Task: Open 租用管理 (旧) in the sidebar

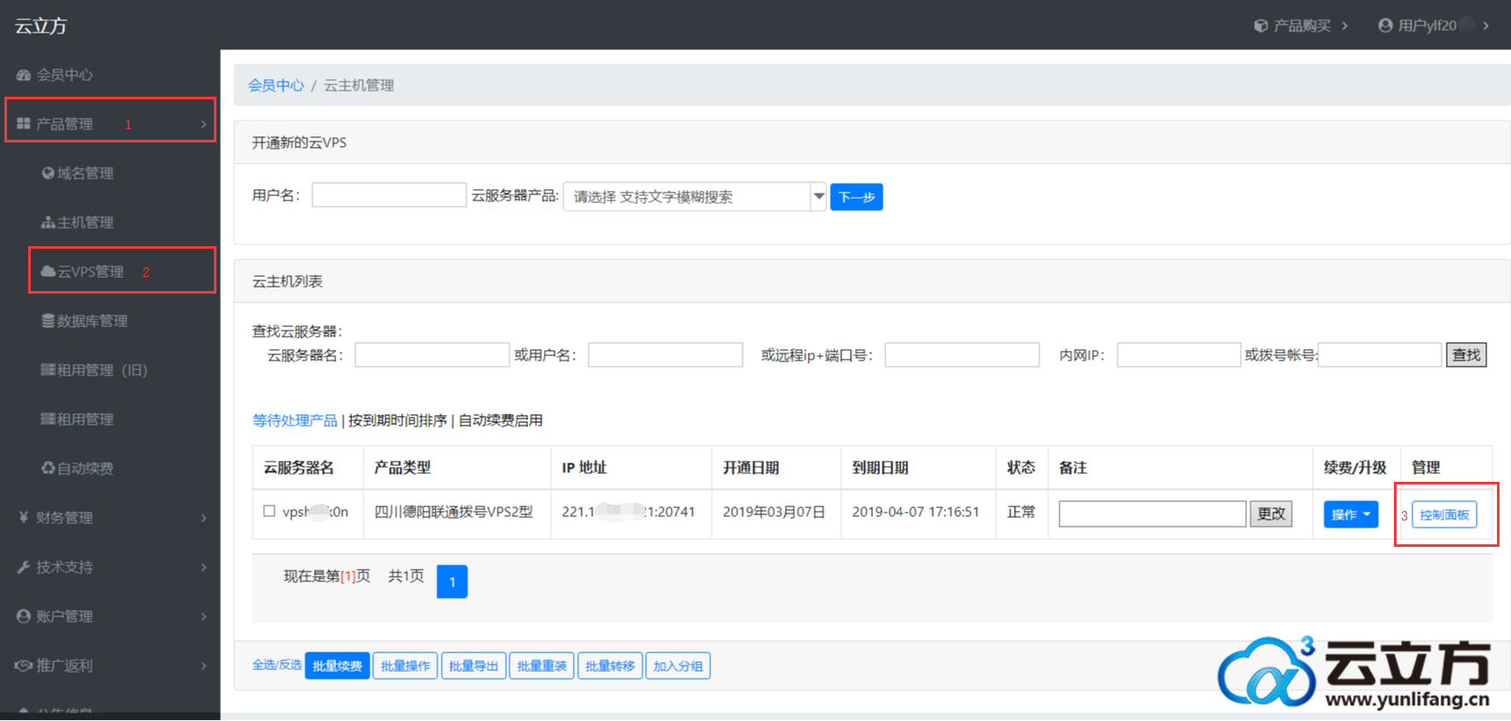Action: (x=102, y=370)
